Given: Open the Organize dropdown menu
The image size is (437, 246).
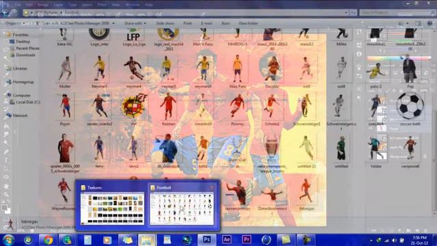Looking at the screenshot, I should tap(15, 23).
